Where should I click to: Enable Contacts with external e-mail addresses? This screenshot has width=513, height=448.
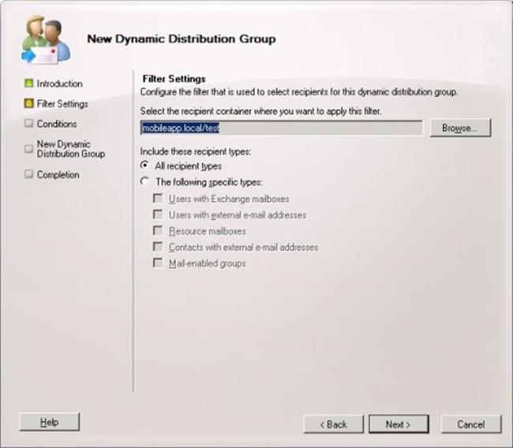158,247
